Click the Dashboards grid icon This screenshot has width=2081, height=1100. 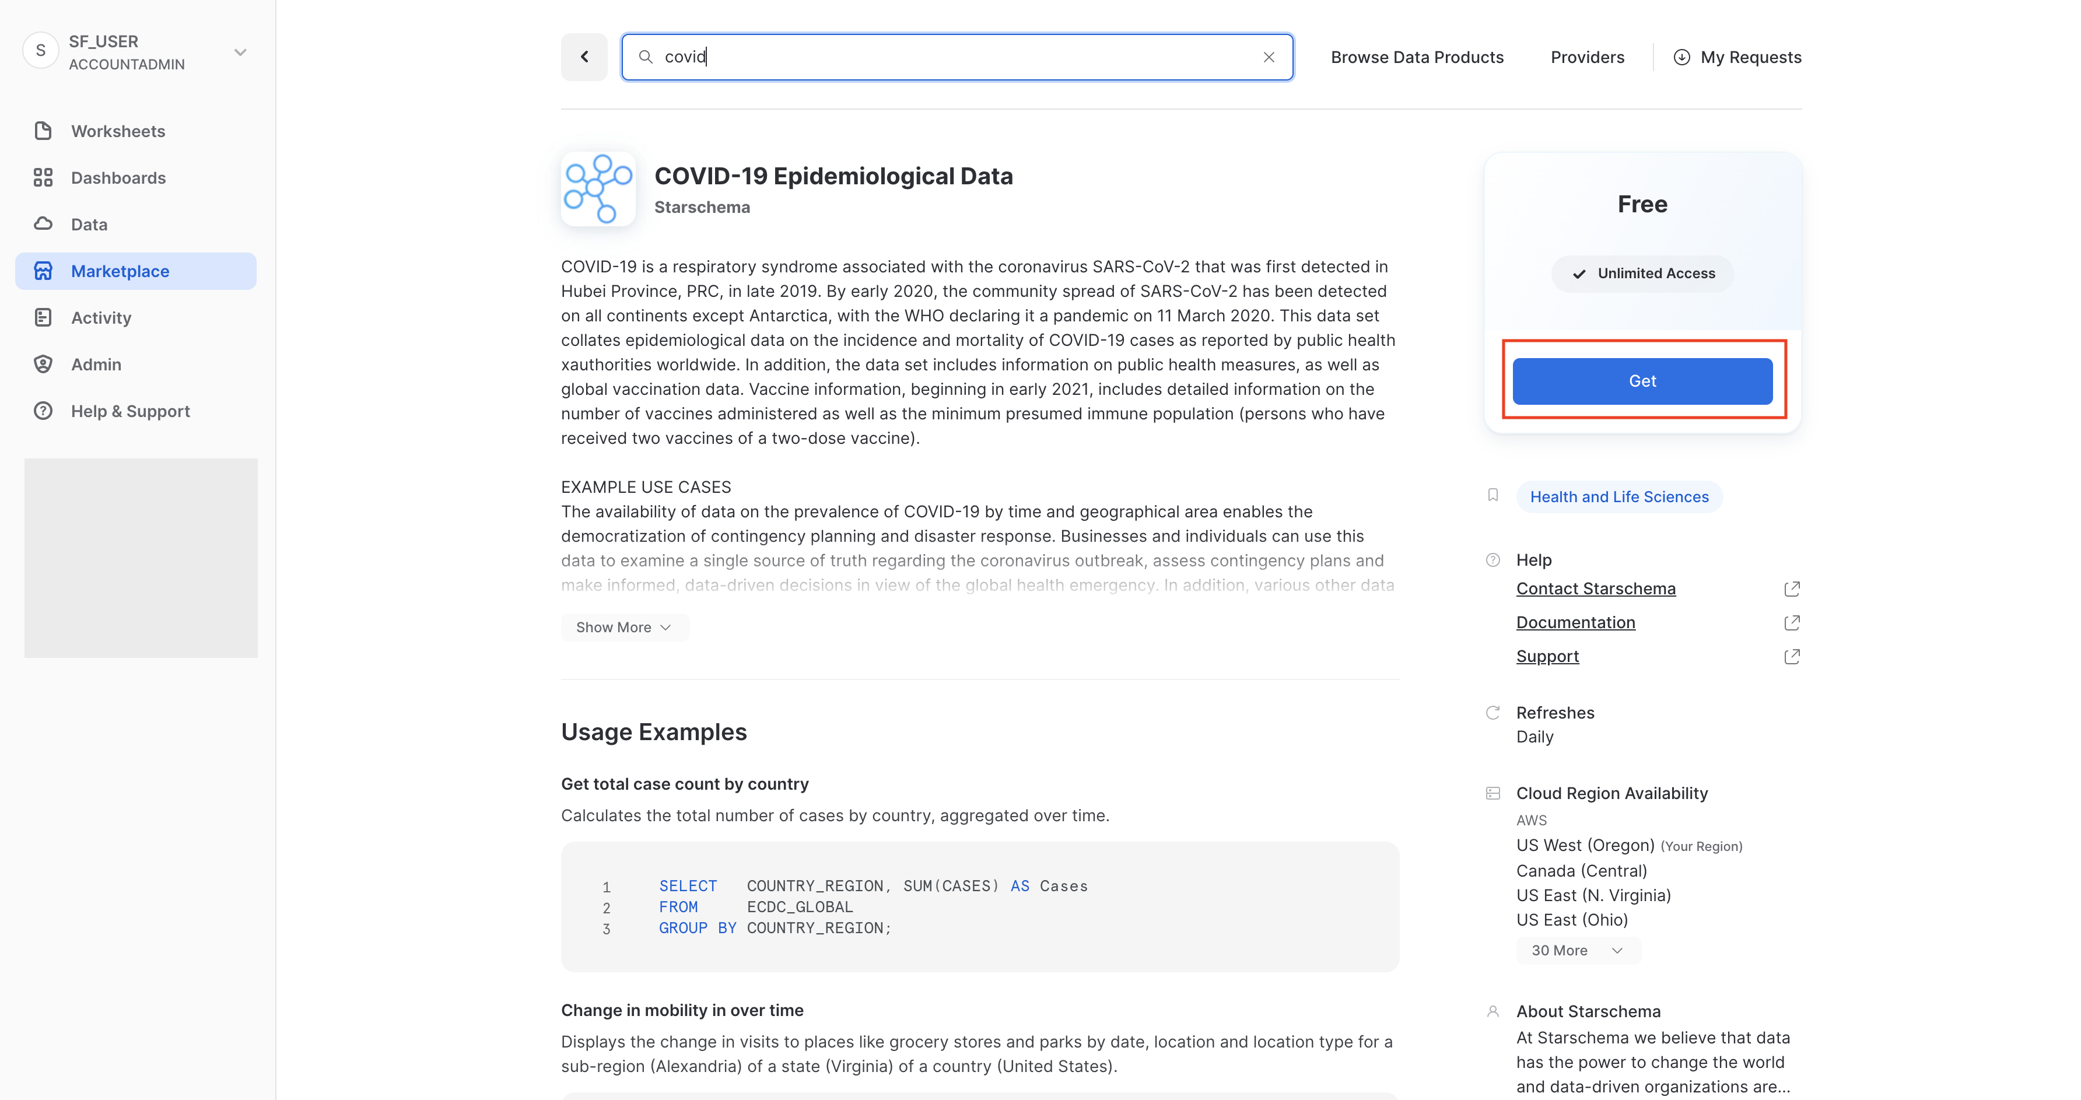[43, 178]
